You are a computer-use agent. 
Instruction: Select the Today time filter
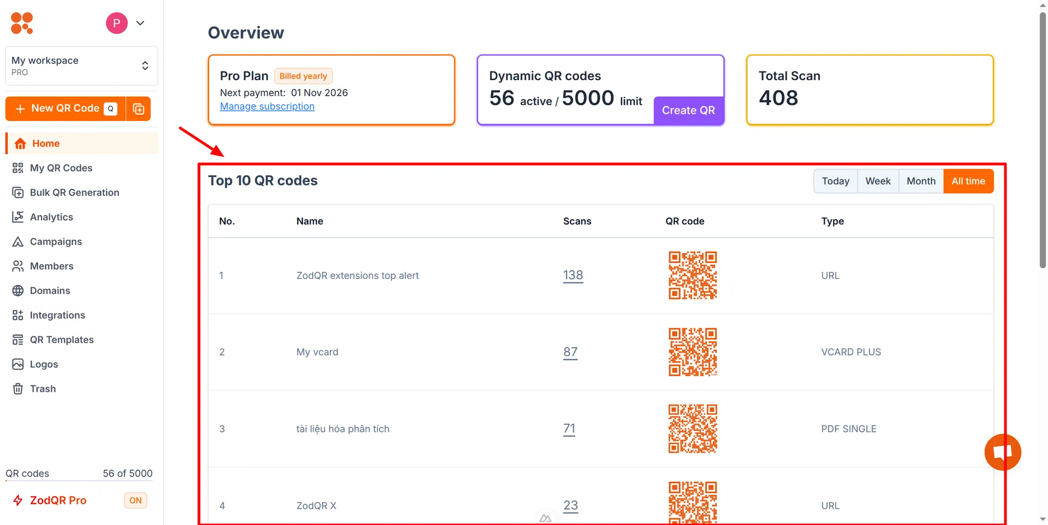(836, 181)
